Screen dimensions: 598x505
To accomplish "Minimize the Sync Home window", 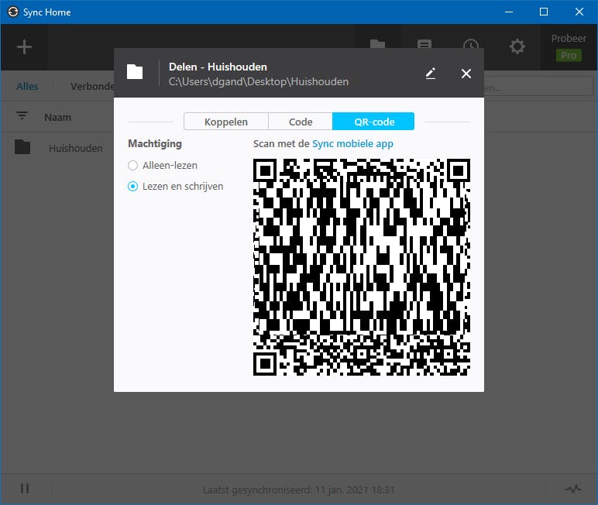I will coord(509,12).
